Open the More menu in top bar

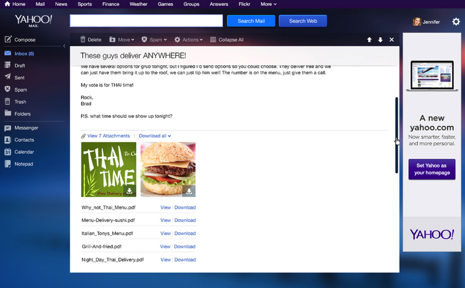coord(268,4)
